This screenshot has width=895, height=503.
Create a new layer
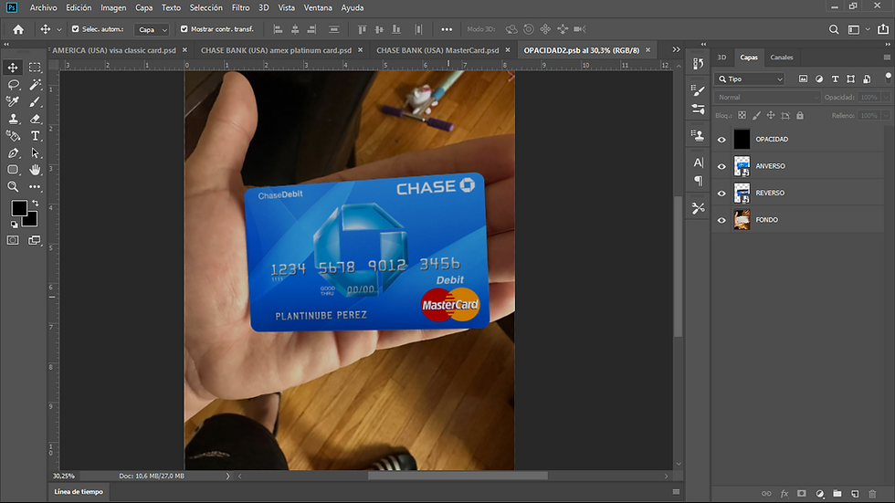point(855,493)
